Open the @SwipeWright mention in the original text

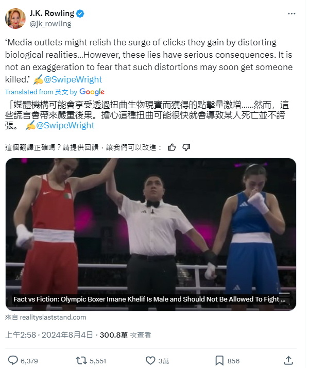(x=73, y=79)
